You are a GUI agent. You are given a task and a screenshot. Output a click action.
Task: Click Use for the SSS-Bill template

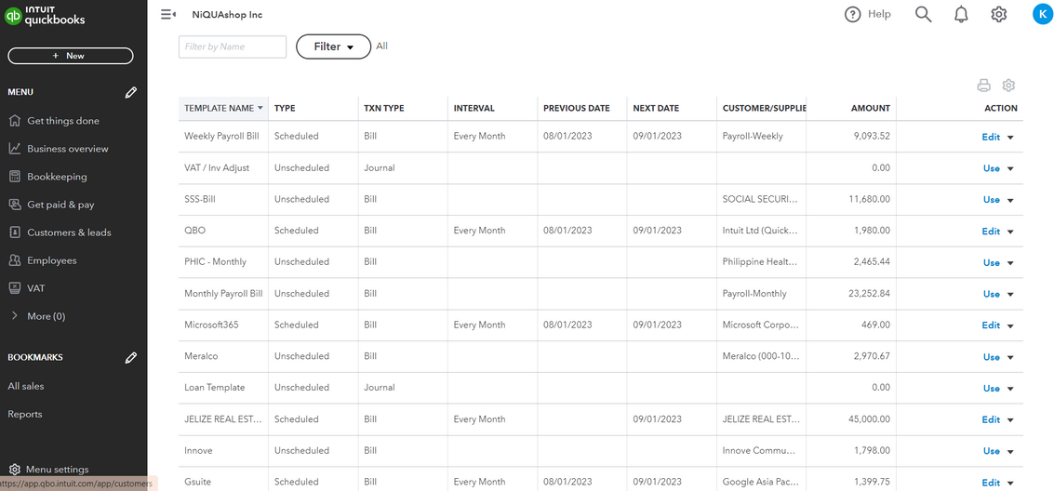tap(991, 200)
